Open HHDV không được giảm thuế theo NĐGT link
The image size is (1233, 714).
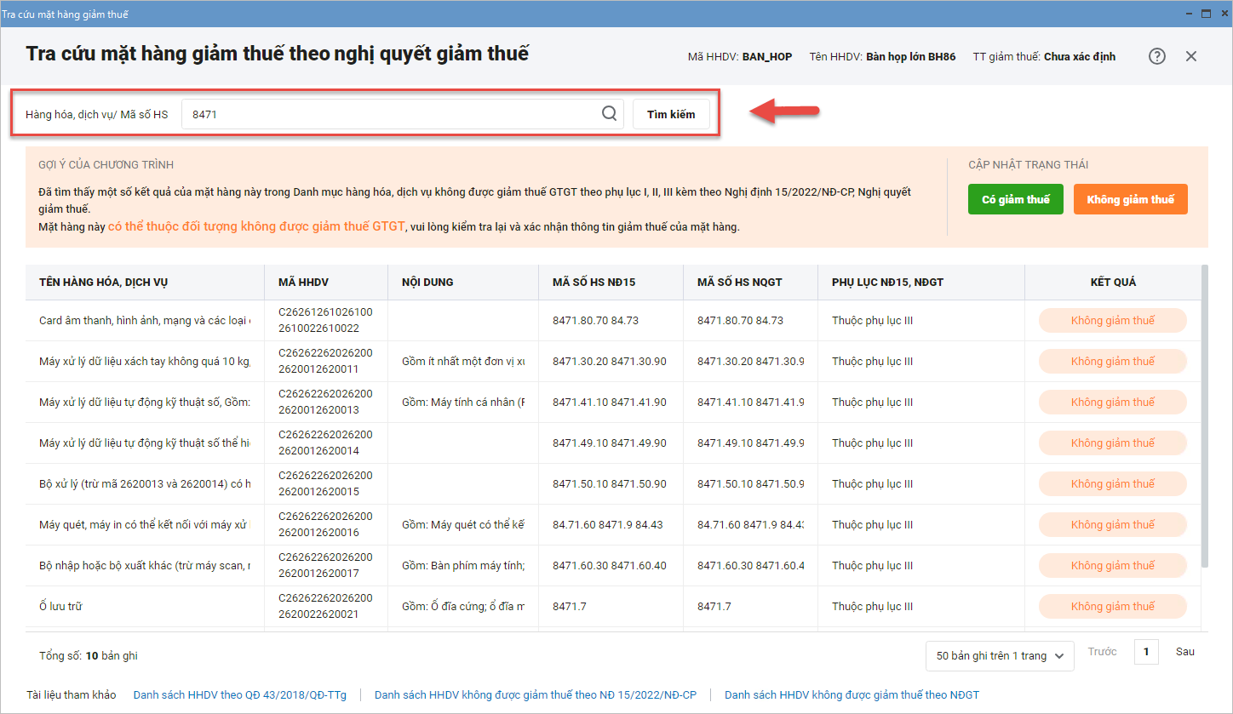point(852,695)
